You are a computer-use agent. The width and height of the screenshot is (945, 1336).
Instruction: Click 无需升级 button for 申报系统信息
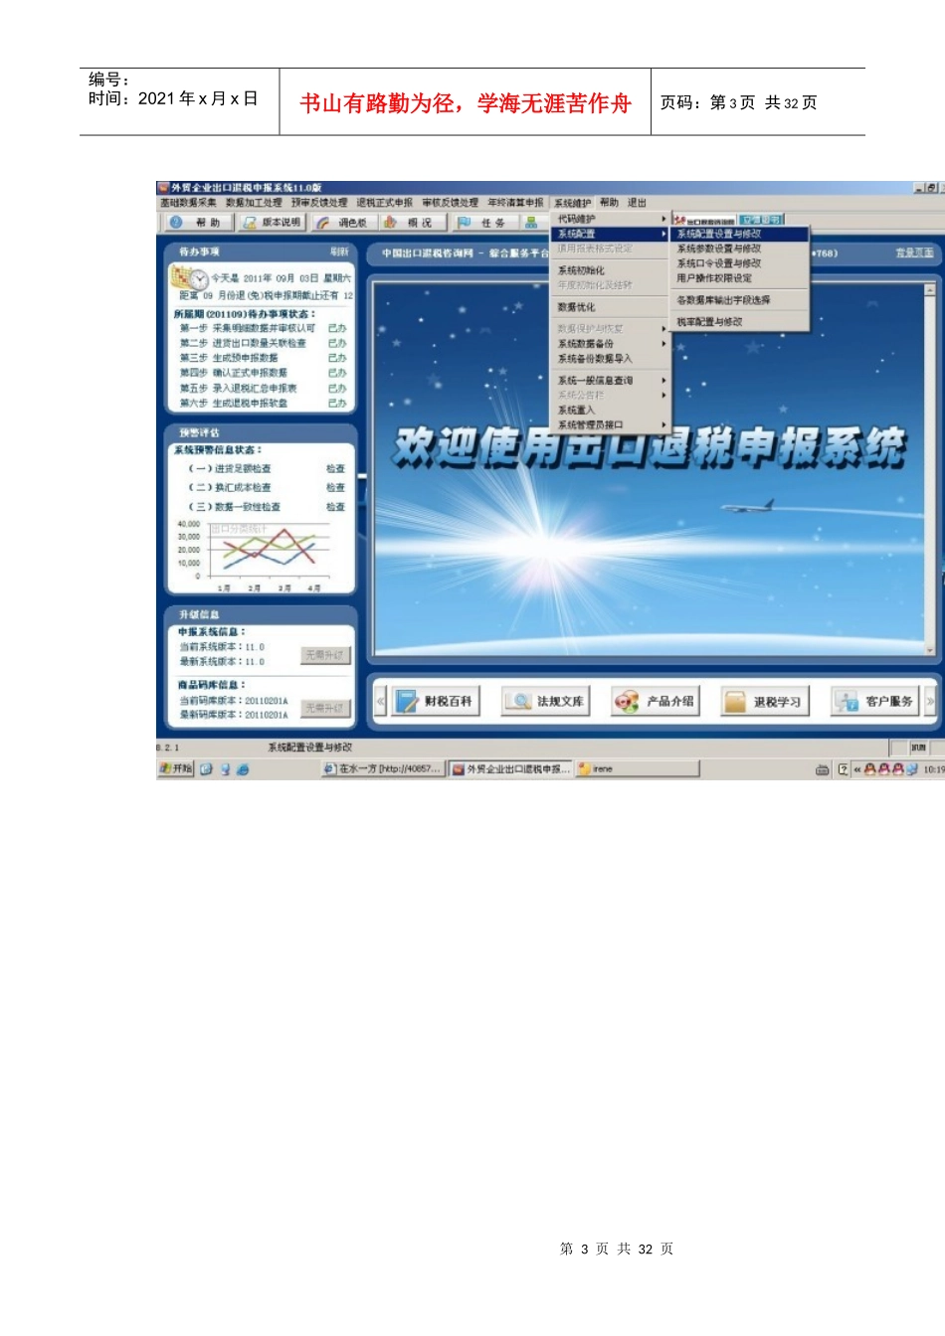click(x=325, y=655)
